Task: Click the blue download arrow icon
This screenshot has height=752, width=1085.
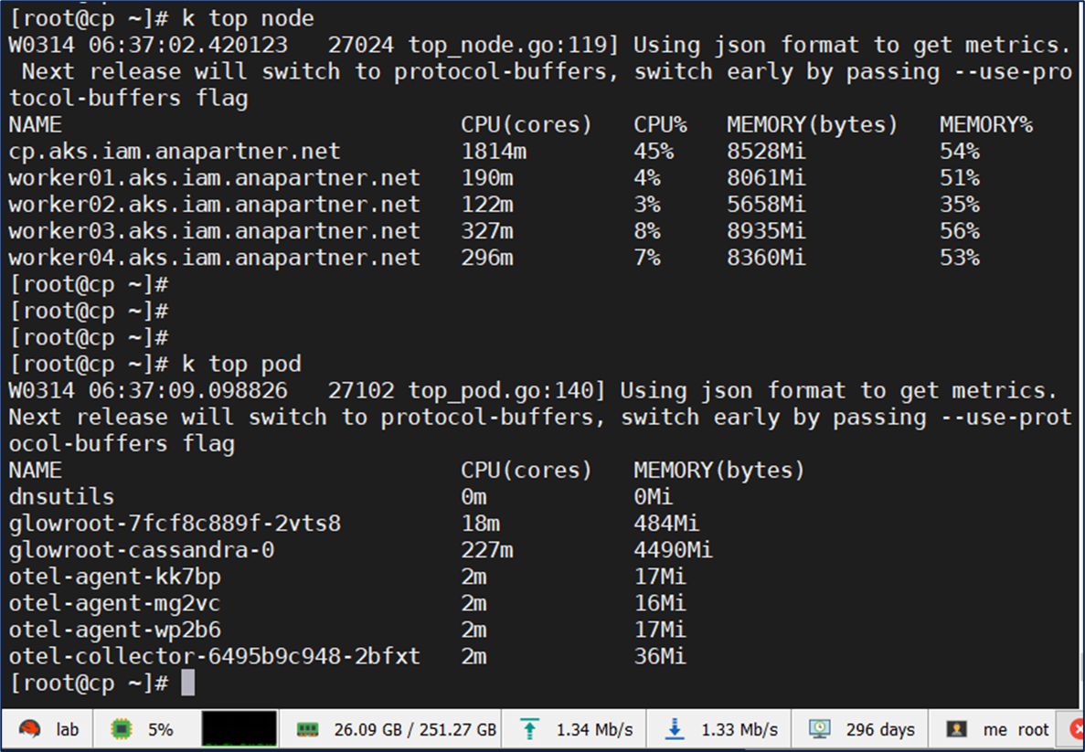Action: [x=675, y=729]
